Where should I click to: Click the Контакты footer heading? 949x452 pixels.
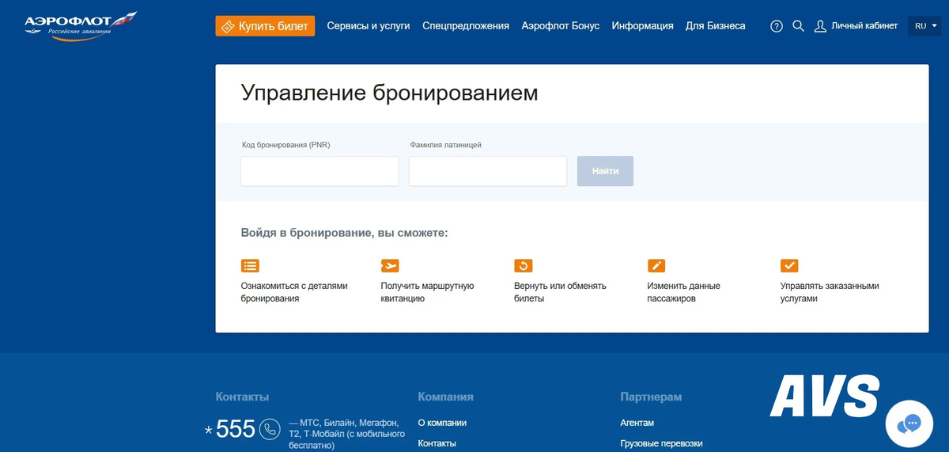click(x=242, y=397)
